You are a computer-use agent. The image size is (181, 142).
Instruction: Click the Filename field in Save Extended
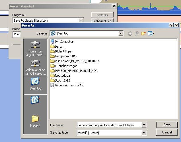(x=17, y=34)
